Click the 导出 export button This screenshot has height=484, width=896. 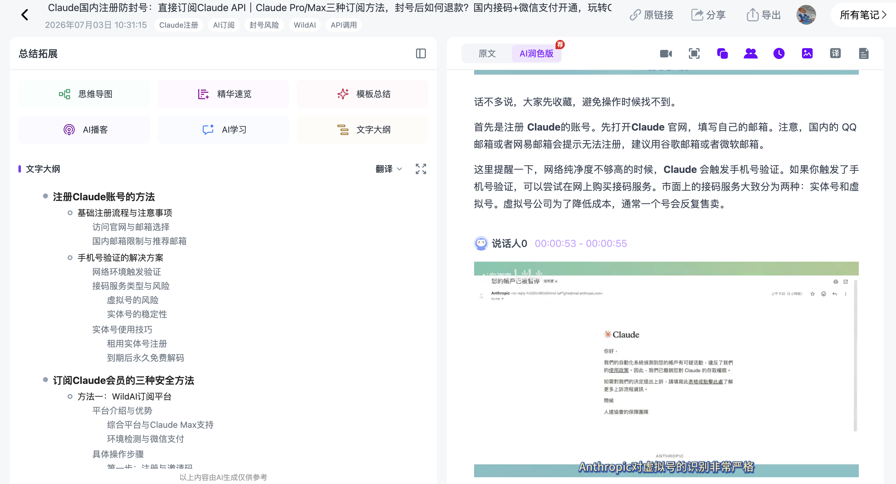[x=764, y=15]
